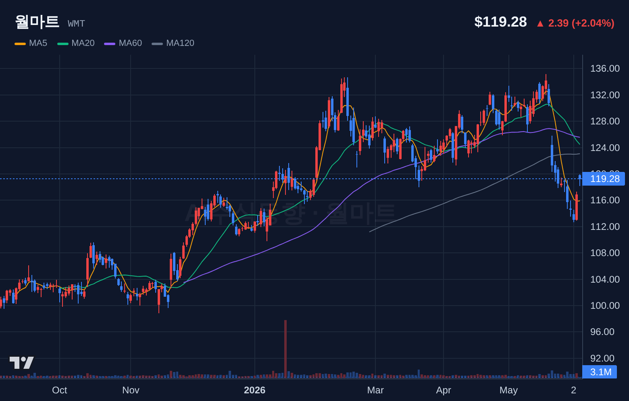Click the 119.28 price tag on axis
The height and width of the screenshot is (401, 629).
click(x=604, y=179)
